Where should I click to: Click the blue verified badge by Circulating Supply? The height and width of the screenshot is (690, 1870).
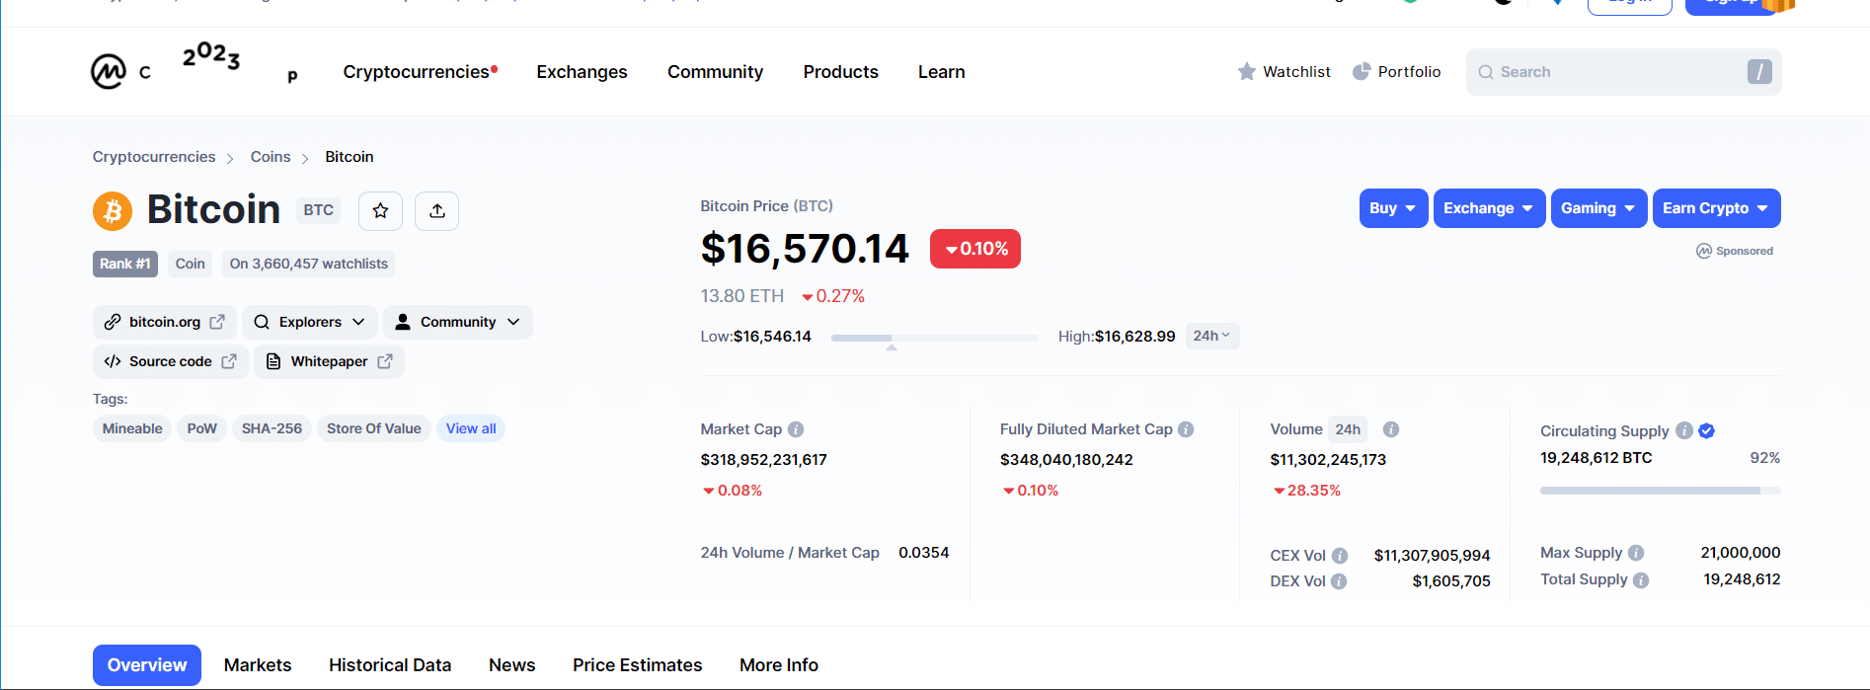[x=1707, y=430]
